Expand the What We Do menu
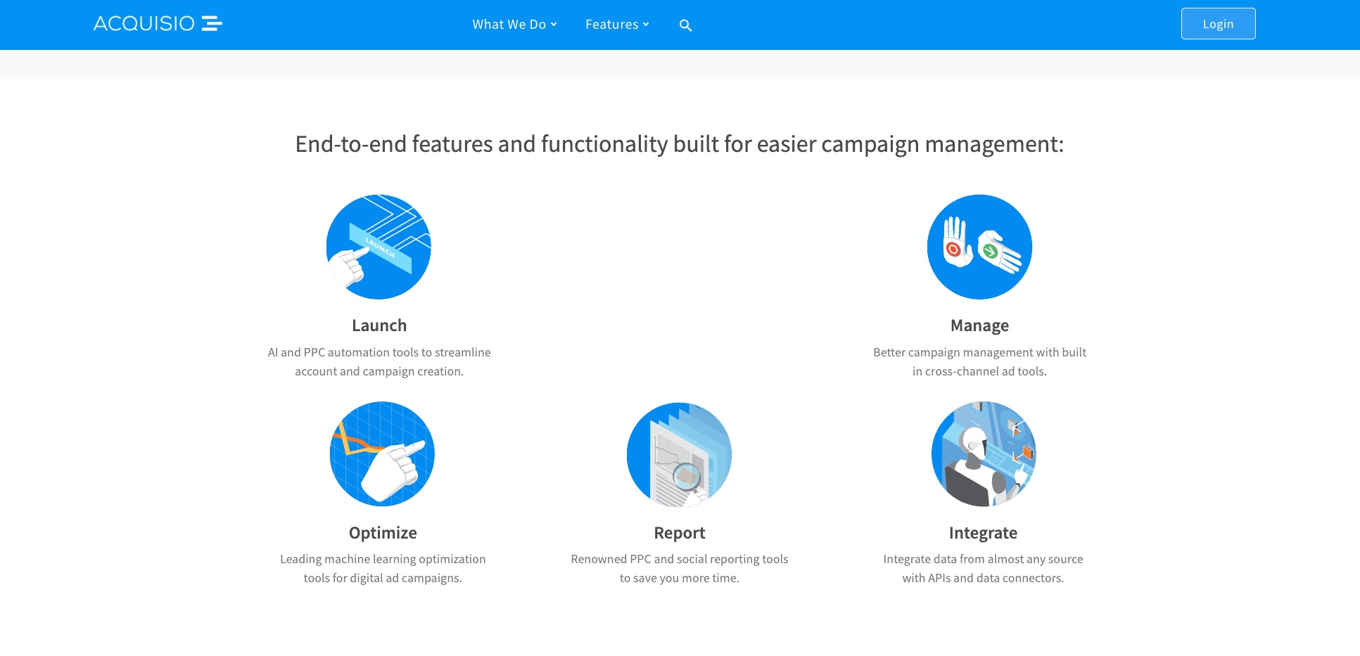 [x=514, y=25]
